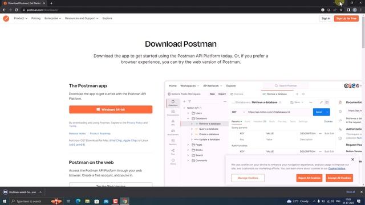Open the weather widget showing Cloudy
The height and width of the screenshot is (205, 365).
(x=298, y=201)
